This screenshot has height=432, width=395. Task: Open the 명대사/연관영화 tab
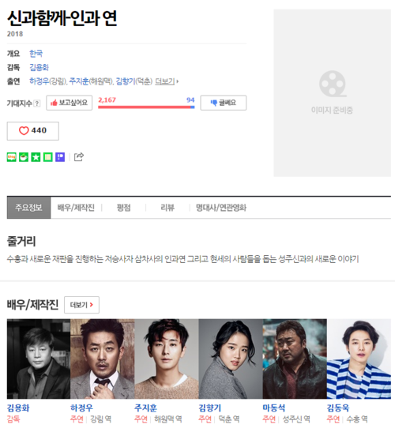[x=221, y=208]
